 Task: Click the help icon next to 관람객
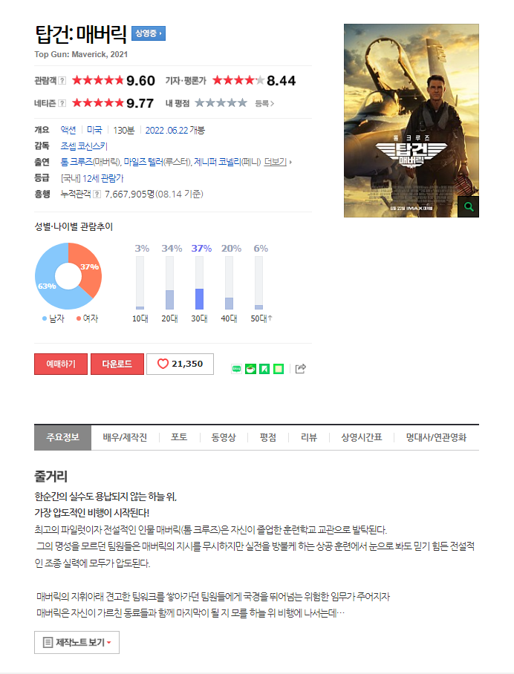[x=62, y=80]
